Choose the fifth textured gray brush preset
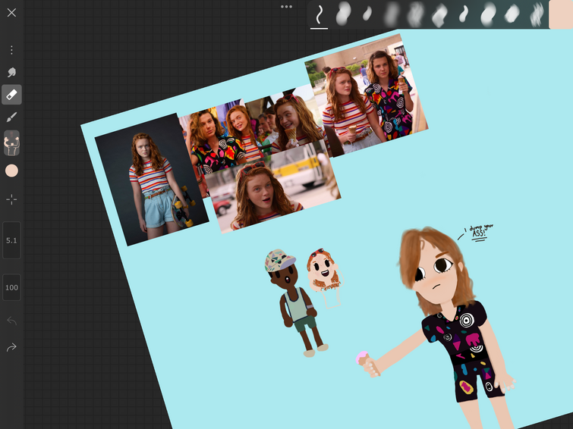 coord(415,14)
